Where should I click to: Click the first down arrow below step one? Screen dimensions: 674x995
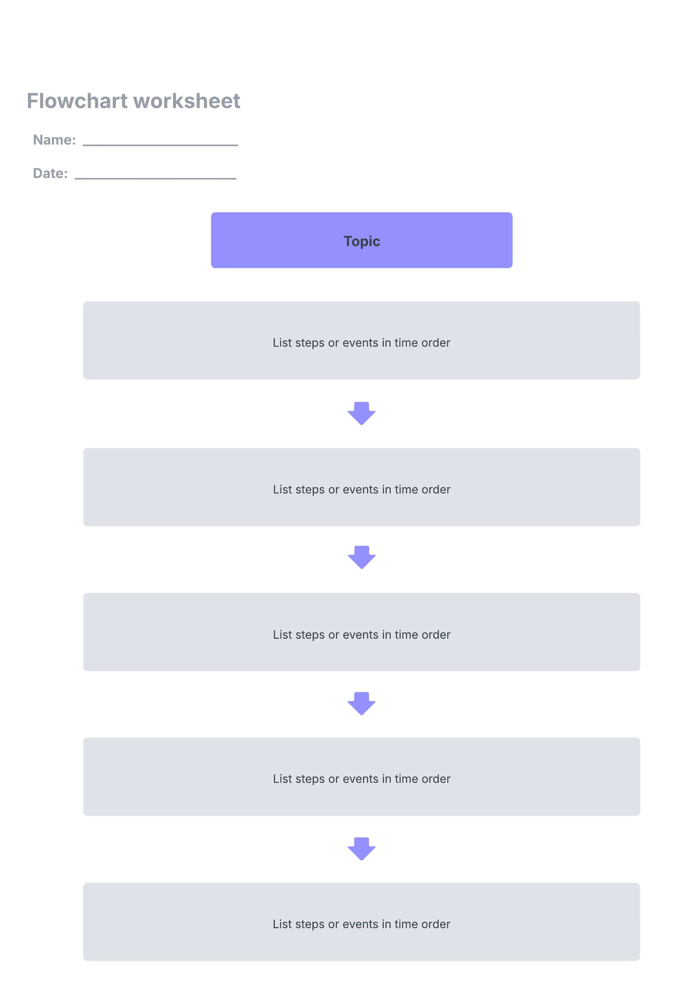[x=361, y=413]
